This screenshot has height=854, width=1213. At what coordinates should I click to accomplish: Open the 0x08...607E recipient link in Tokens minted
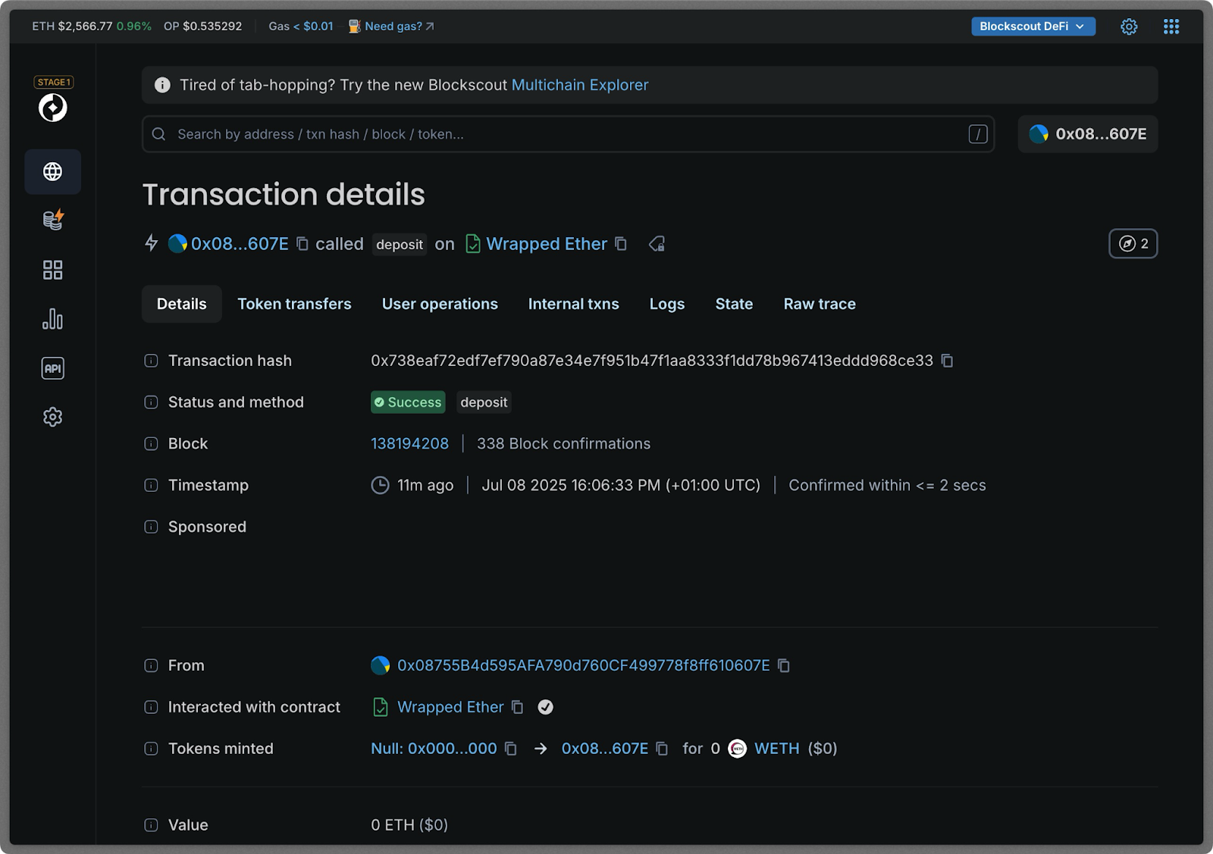click(x=605, y=749)
